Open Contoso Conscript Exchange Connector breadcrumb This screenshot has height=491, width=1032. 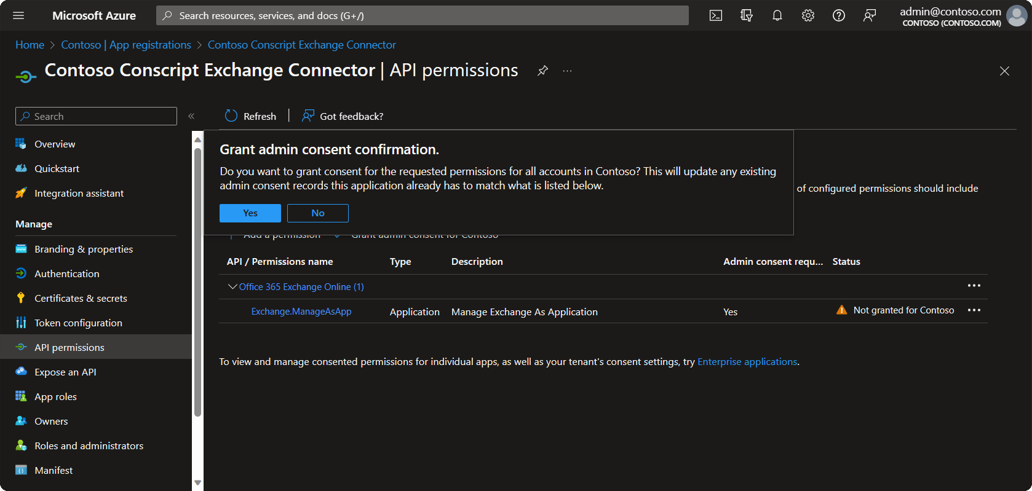tap(302, 45)
